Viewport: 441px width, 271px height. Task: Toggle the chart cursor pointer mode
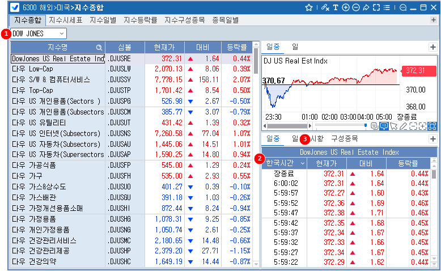(x=393, y=125)
